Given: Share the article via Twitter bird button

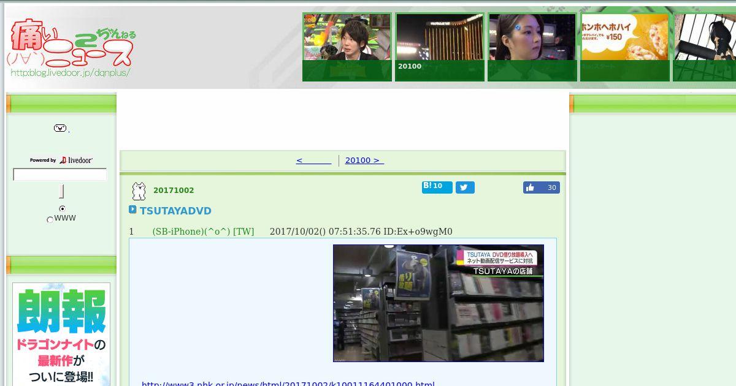Looking at the screenshot, I should (x=465, y=187).
